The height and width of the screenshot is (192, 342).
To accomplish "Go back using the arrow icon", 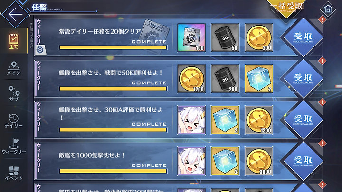I will (x=15, y=14).
